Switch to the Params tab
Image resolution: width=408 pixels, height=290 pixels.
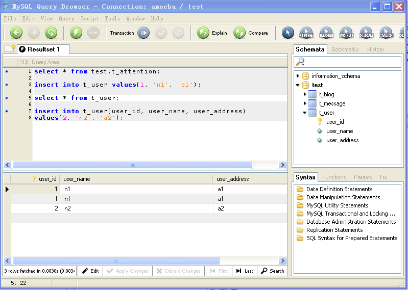(x=363, y=177)
